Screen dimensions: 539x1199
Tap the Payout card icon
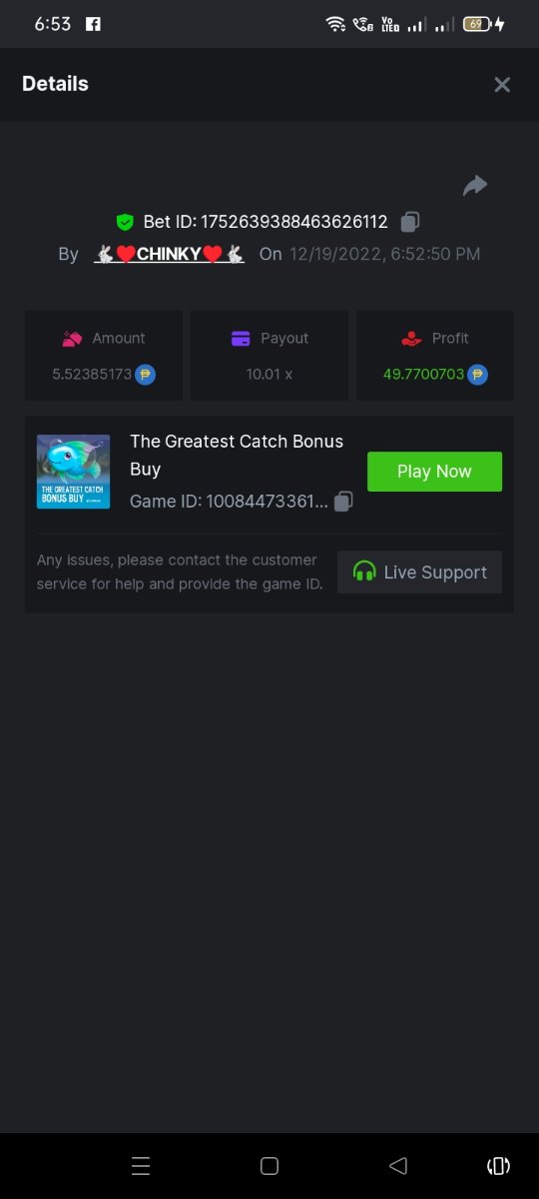(241, 339)
